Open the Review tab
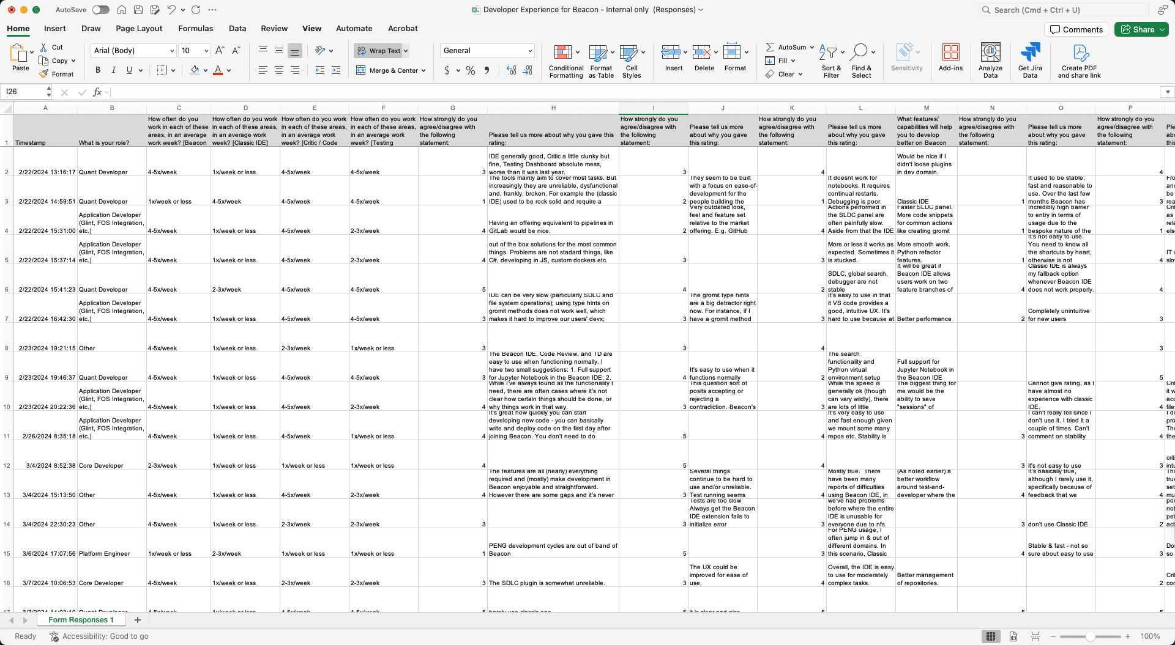Image resolution: width=1175 pixels, height=645 pixels. point(274,29)
